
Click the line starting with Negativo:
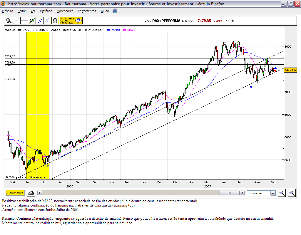click(69, 205)
